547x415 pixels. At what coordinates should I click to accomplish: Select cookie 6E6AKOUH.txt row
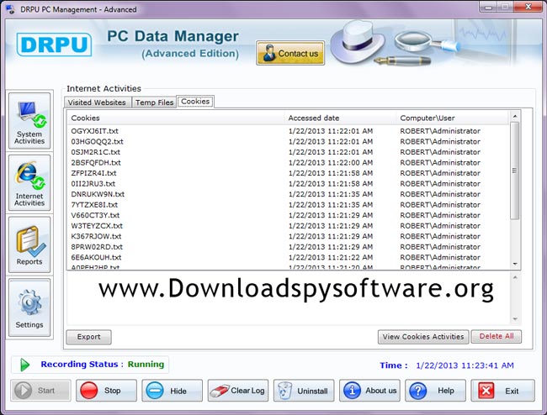coord(288,257)
